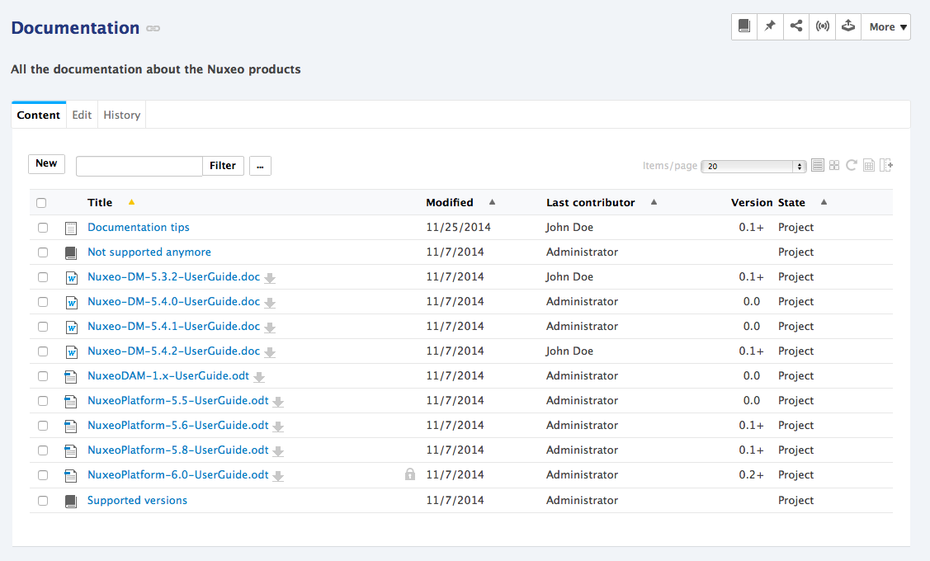The height and width of the screenshot is (561, 930).
Task: Click the note icon beside Documentation tips
Action: click(x=71, y=229)
